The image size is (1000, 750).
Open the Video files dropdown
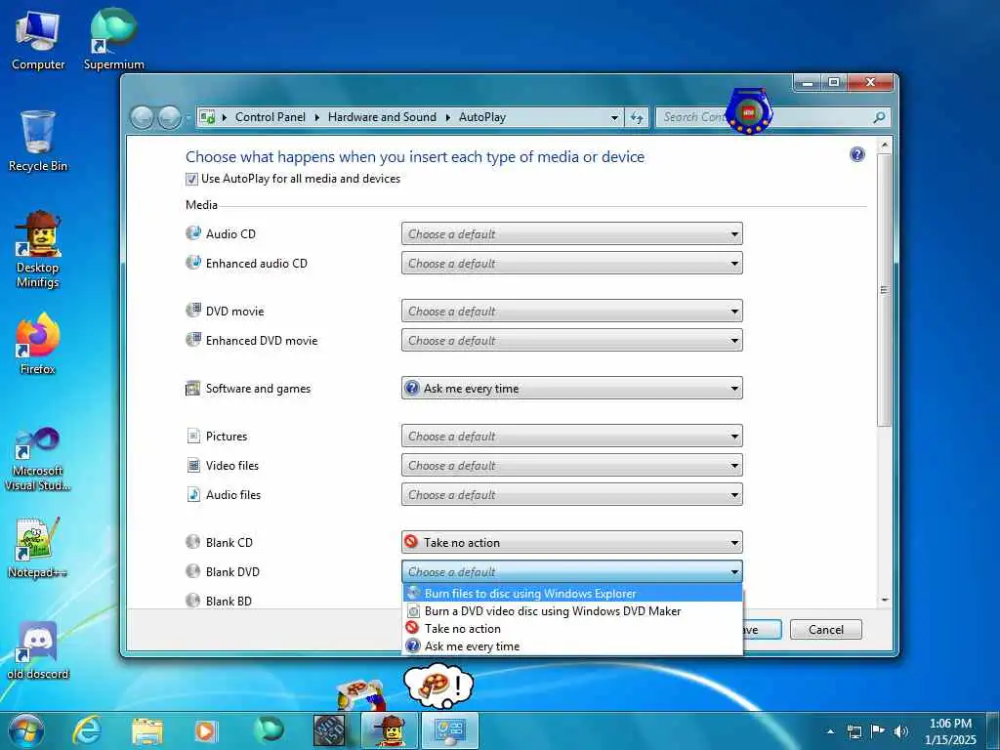(572, 466)
